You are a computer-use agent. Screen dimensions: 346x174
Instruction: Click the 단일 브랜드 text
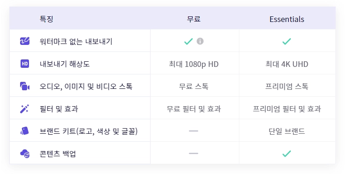[x=287, y=131]
